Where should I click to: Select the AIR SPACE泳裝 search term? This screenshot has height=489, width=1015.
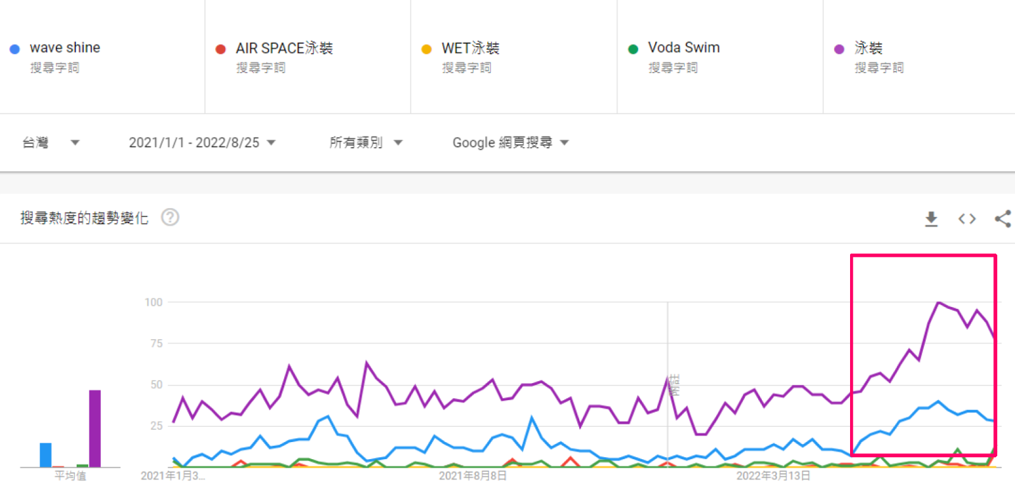tap(284, 48)
